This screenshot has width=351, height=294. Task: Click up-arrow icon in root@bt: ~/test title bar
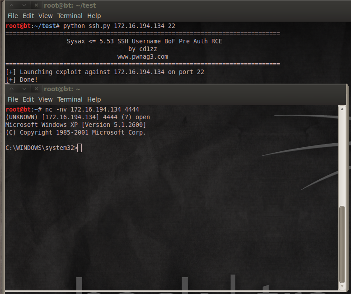point(12,5)
